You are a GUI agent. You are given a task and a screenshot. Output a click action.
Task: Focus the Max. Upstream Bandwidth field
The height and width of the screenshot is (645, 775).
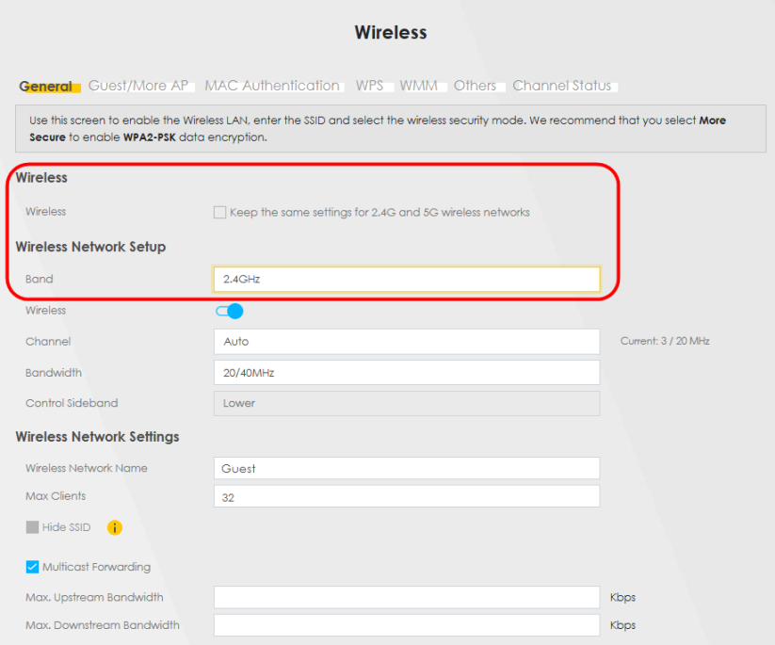pos(406,597)
